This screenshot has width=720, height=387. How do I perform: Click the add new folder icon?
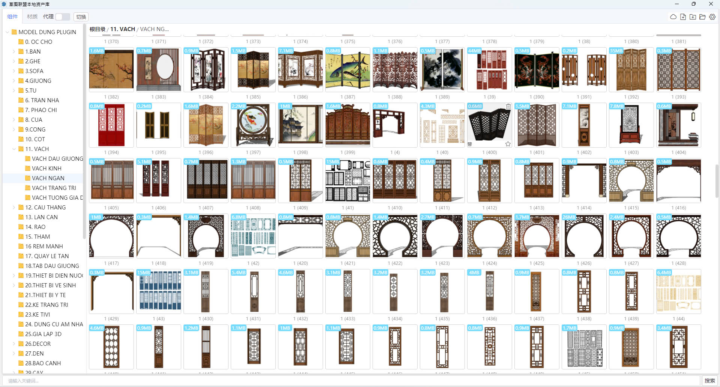(693, 17)
